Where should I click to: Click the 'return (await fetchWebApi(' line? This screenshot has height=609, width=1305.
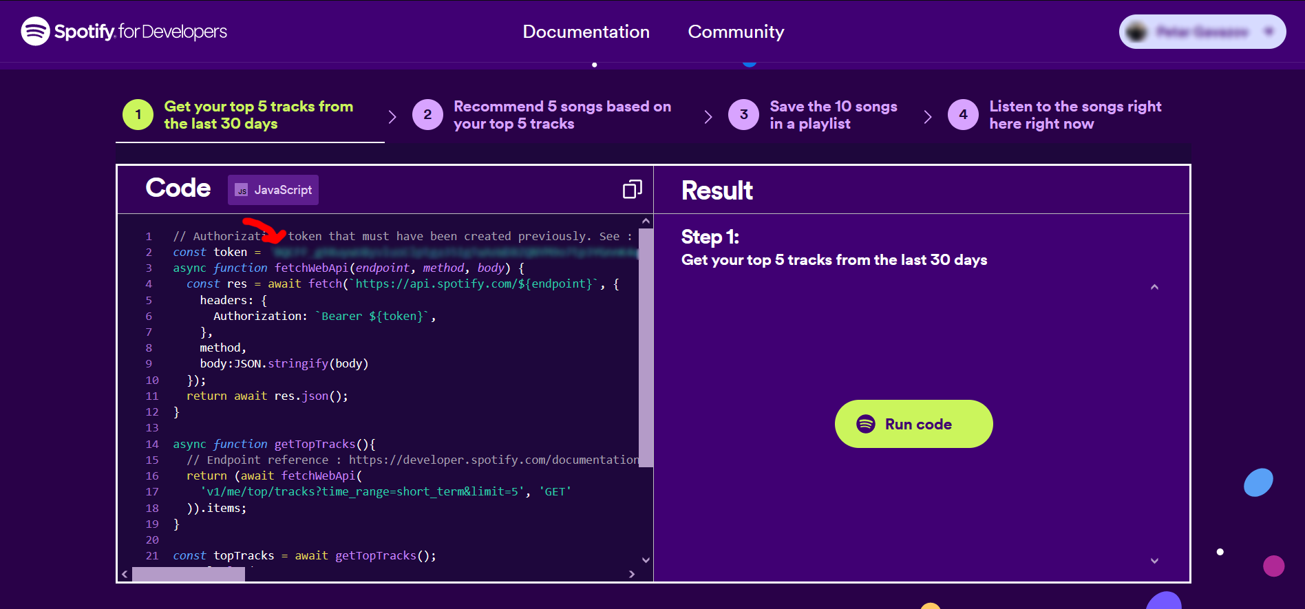coord(274,476)
